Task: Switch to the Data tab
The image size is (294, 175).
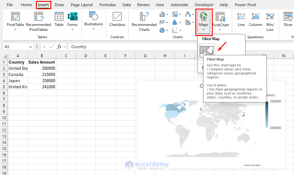Action: point(126,5)
